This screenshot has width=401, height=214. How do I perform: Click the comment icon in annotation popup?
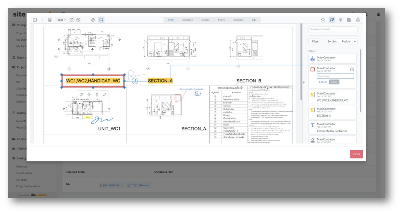pyautogui.click(x=81, y=95)
